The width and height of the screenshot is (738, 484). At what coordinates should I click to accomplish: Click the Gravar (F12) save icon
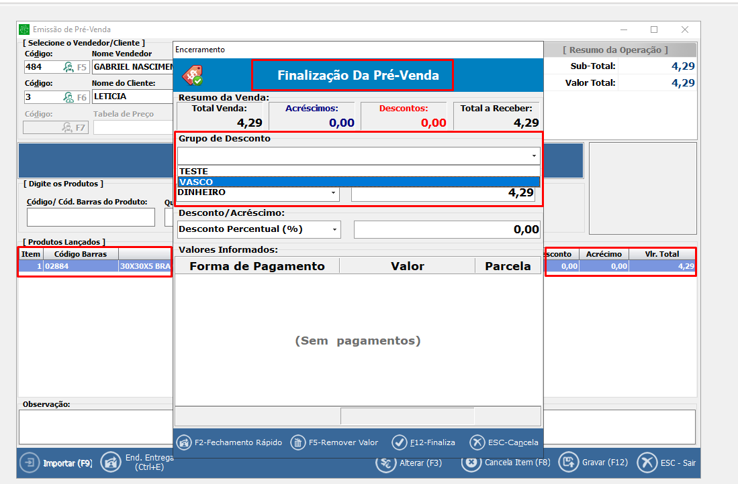[568, 462]
